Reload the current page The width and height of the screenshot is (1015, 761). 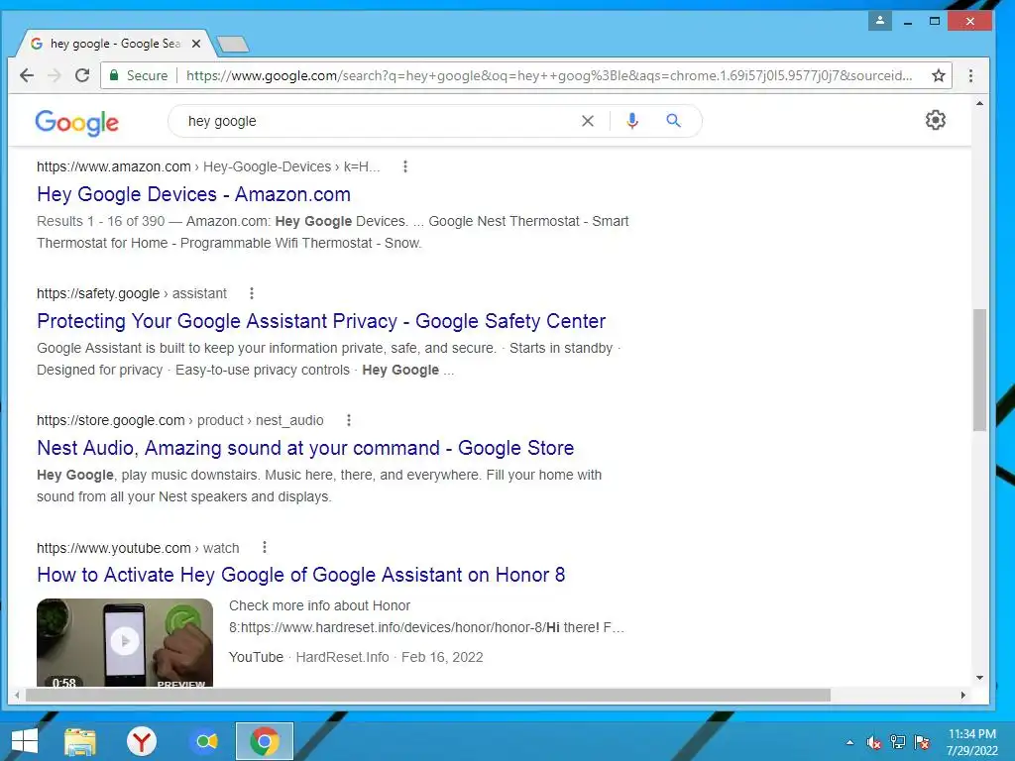coord(82,75)
